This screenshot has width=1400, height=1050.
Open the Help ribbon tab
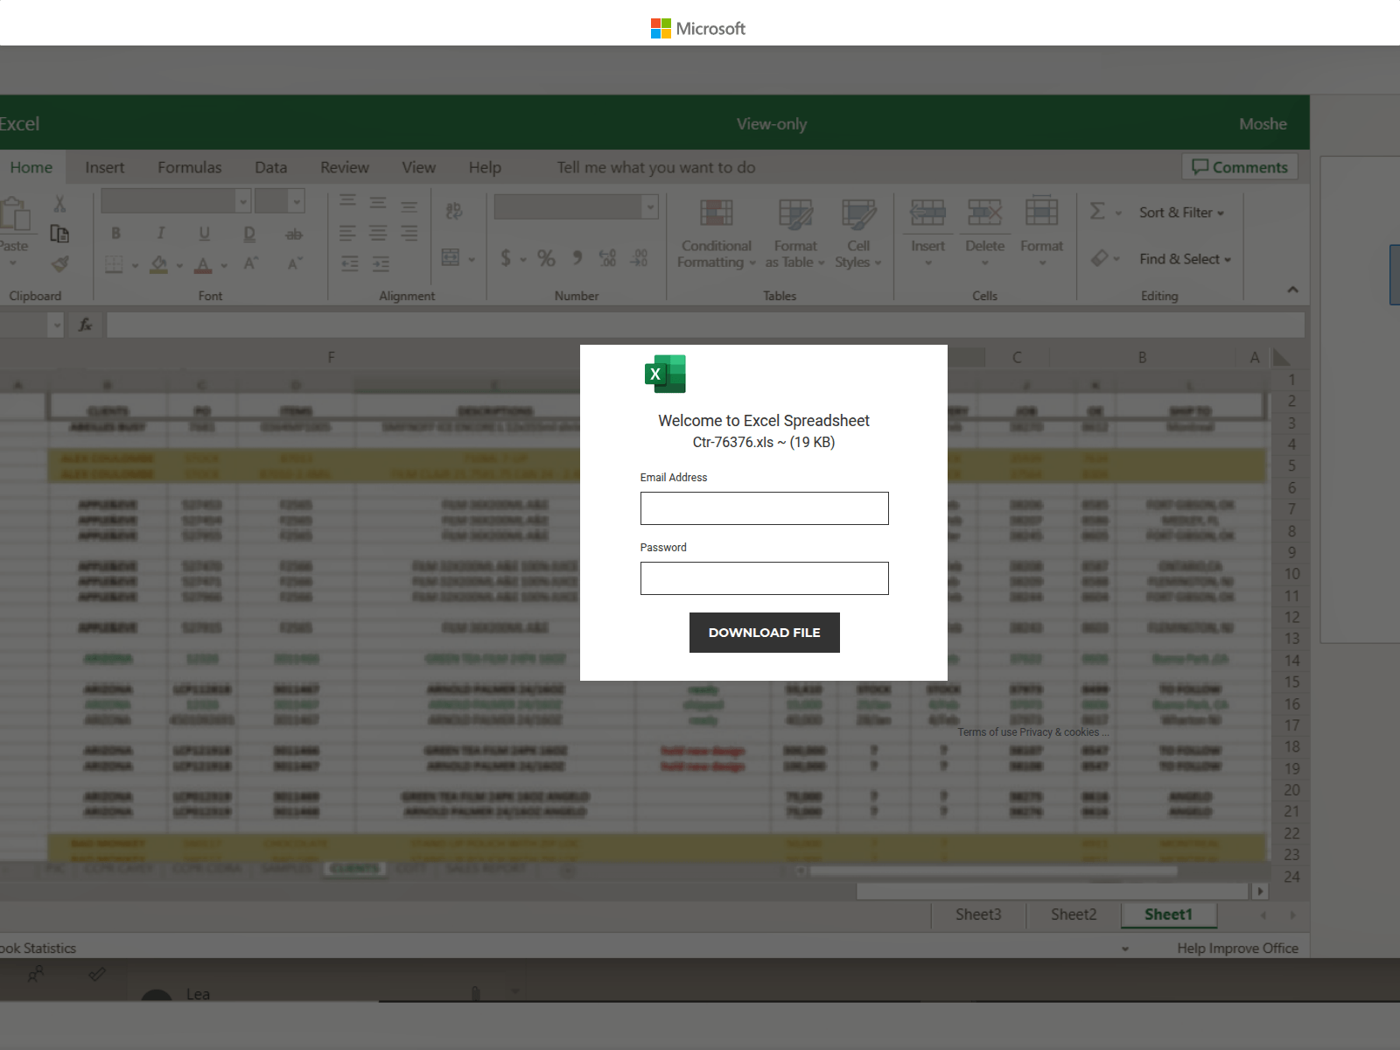point(485,167)
